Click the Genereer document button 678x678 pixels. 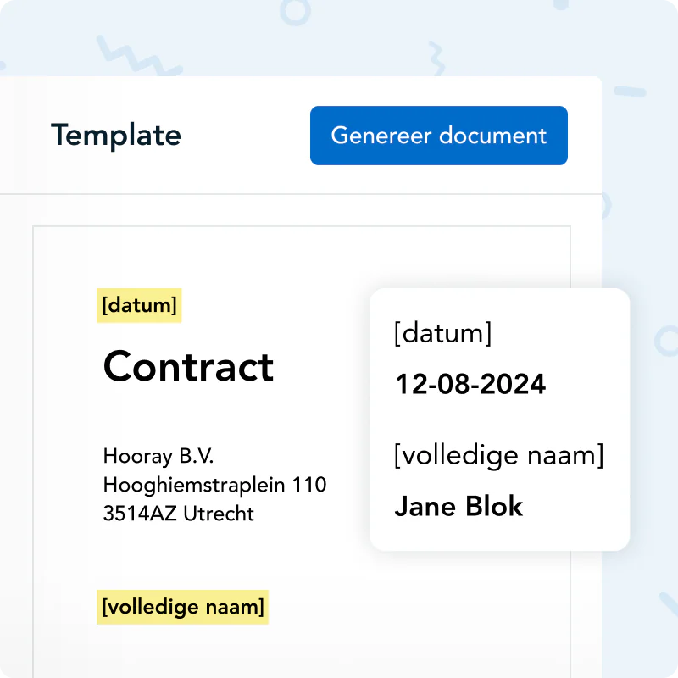click(x=438, y=136)
